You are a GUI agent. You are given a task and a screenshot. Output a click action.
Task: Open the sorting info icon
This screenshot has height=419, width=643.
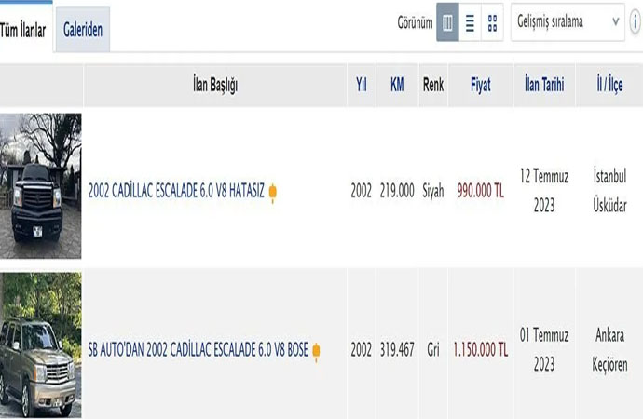(636, 21)
